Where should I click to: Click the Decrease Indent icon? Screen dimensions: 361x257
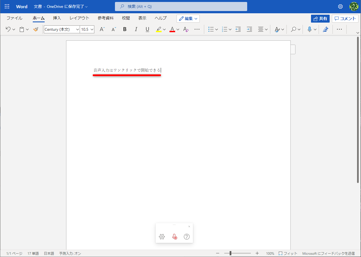(x=238, y=29)
